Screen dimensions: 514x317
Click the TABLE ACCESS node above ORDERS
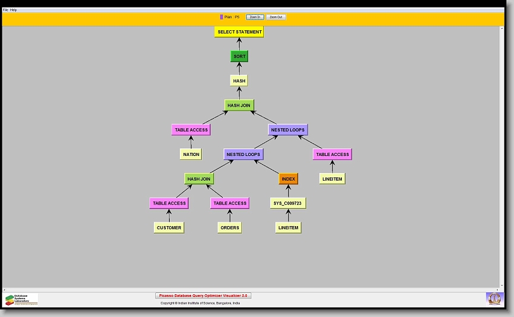click(x=230, y=203)
